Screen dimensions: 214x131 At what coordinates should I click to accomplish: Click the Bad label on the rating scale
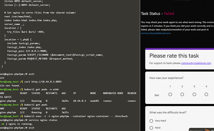(157, 95)
